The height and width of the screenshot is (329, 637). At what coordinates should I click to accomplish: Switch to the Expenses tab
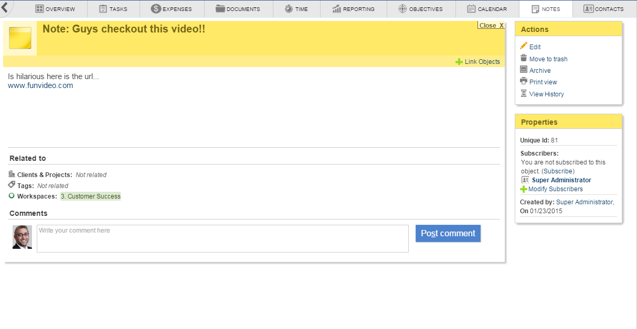[x=171, y=9]
